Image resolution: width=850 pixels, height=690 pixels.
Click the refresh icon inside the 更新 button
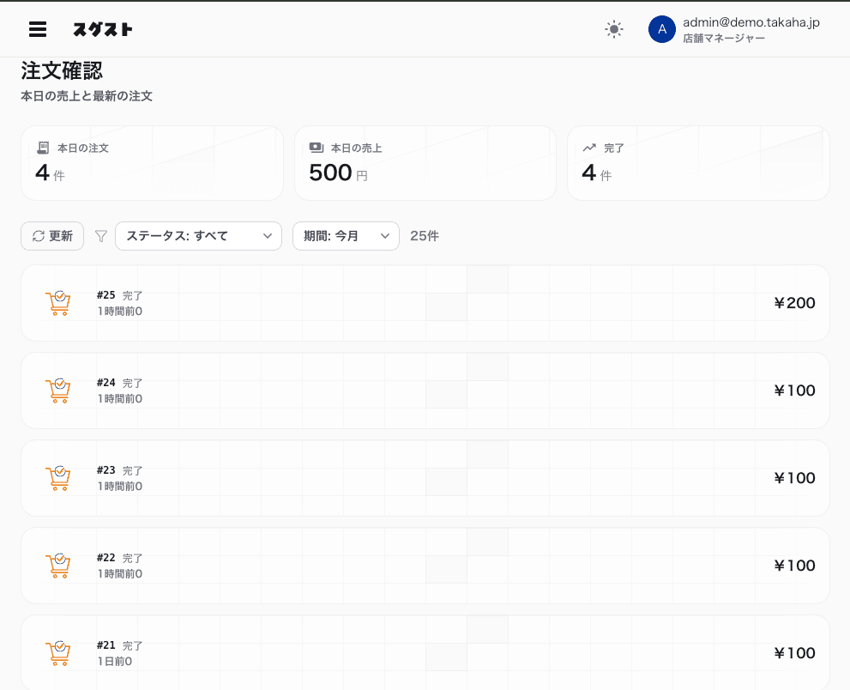[39, 235]
